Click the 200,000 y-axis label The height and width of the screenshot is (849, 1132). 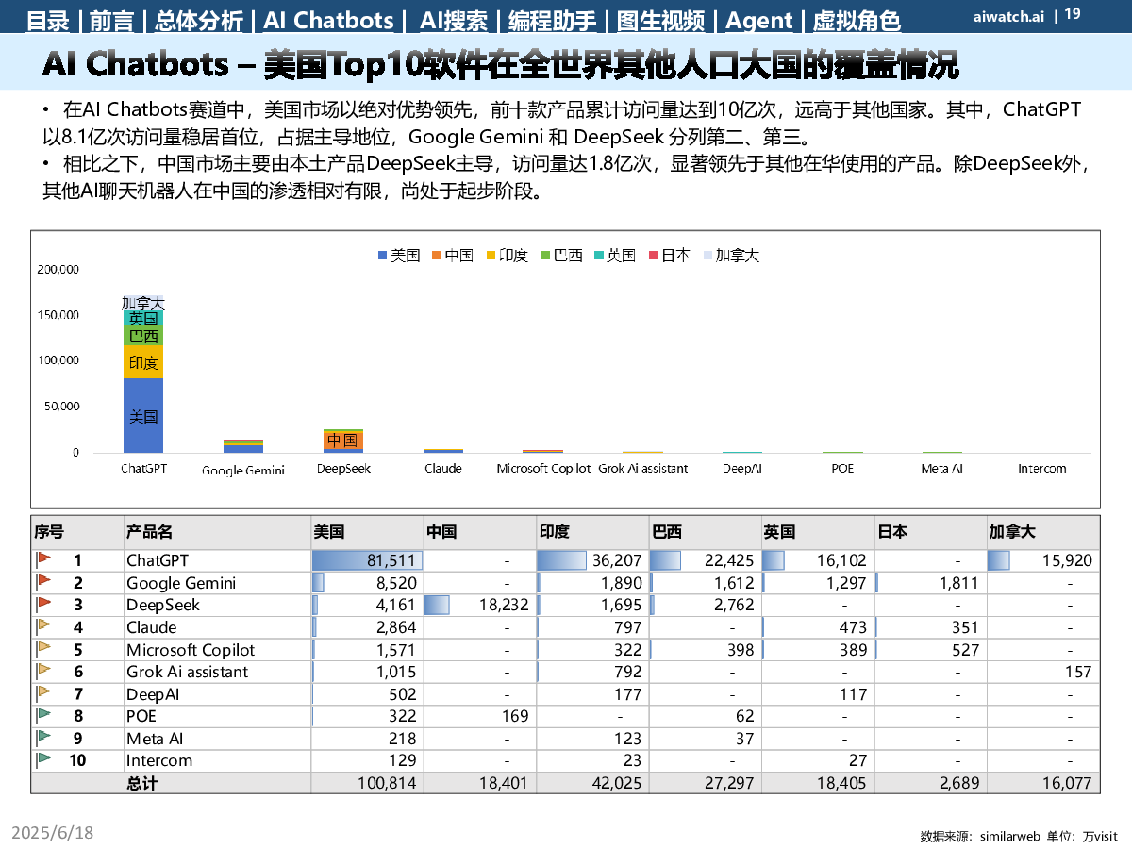click(x=58, y=269)
